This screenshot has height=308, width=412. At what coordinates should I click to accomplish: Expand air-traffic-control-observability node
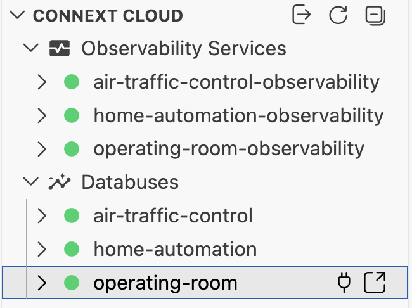pyautogui.click(x=42, y=82)
